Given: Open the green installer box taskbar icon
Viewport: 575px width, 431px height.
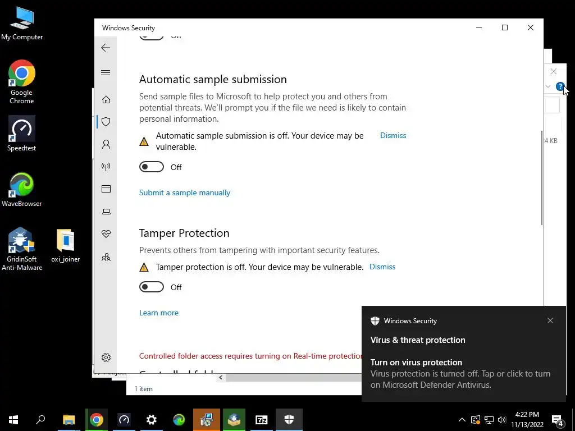Looking at the screenshot, I should pos(234,420).
